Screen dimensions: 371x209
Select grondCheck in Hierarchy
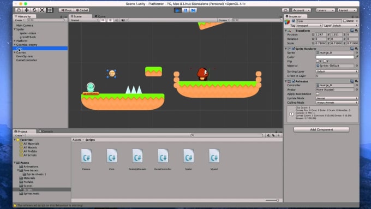pyautogui.click(x=28, y=37)
